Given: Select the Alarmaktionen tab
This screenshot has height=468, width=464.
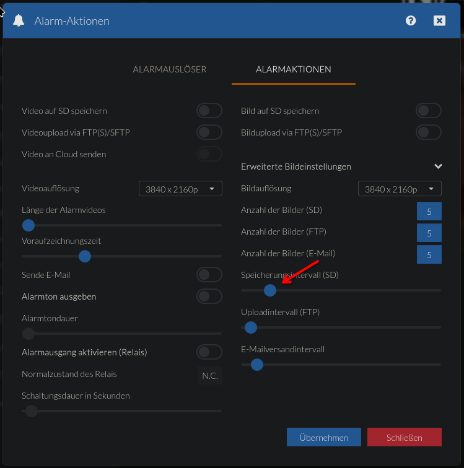Looking at the screenshot, I should click(293, 69).
